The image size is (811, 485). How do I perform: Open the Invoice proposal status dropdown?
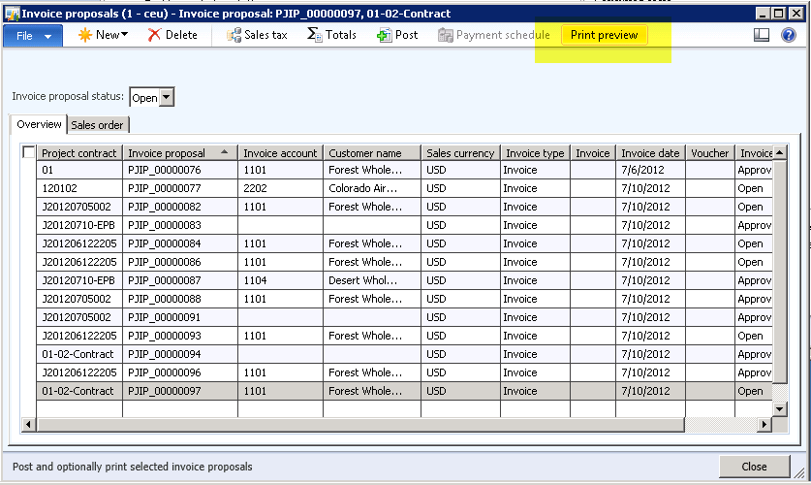pos(167,97)
